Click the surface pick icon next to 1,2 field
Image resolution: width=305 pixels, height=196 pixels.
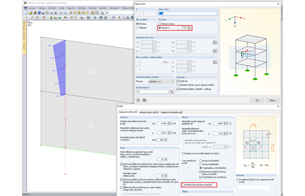172,92
